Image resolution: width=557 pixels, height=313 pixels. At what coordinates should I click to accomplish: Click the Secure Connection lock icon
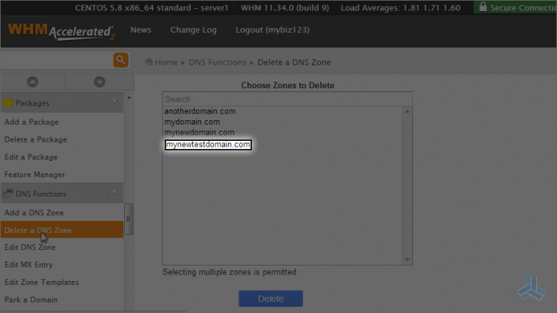(x=483, y=7)
